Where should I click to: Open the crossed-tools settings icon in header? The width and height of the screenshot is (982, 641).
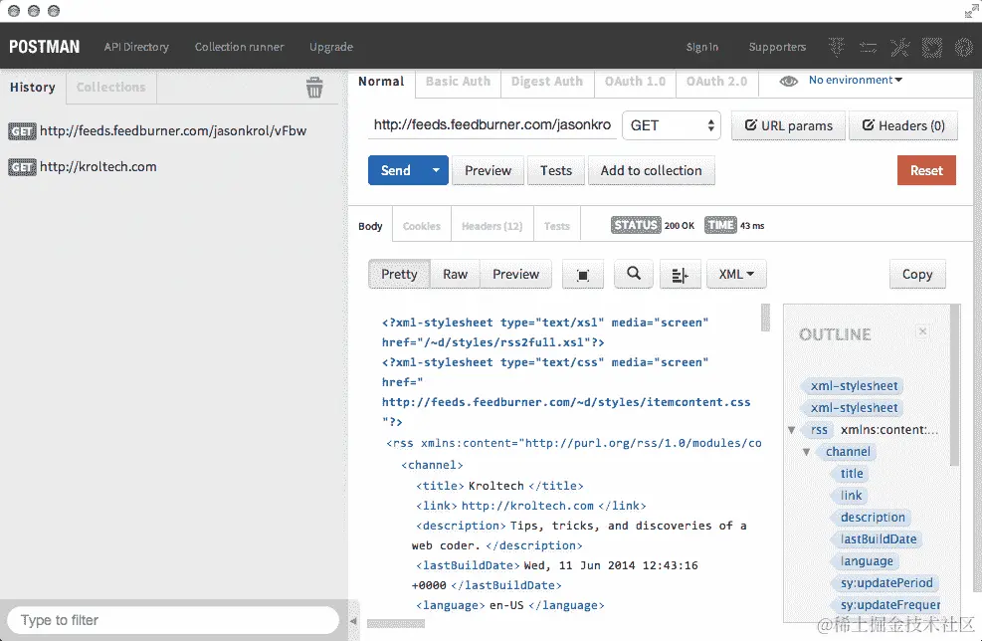[900, 47]
